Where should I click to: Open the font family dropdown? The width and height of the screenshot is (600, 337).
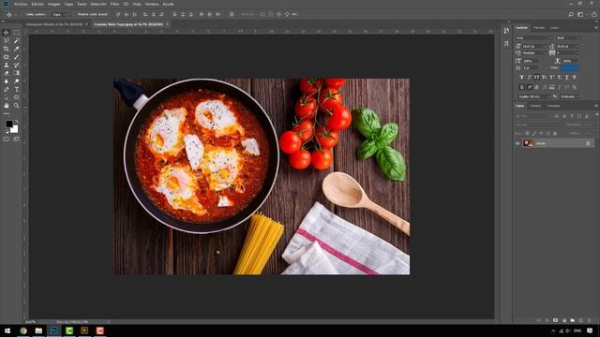pyautogui.click(x=533, y=37)
